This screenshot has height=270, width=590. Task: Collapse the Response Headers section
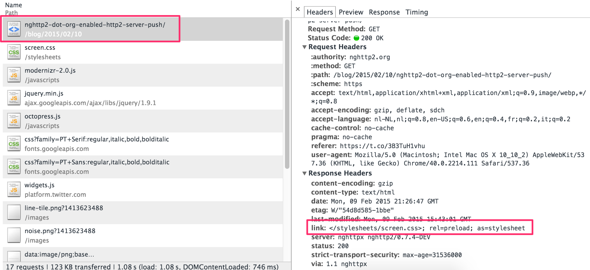305,173
